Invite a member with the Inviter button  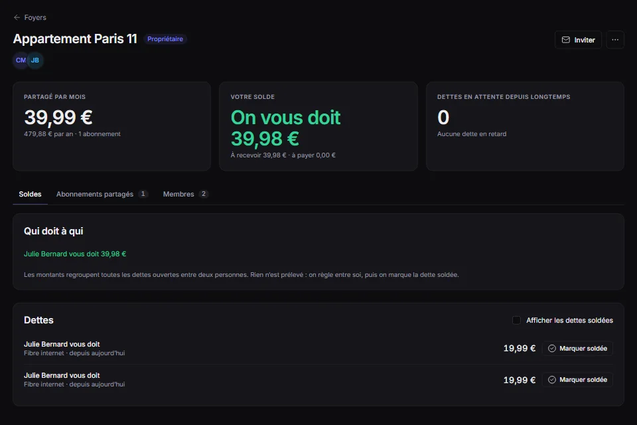click(578, 40)
